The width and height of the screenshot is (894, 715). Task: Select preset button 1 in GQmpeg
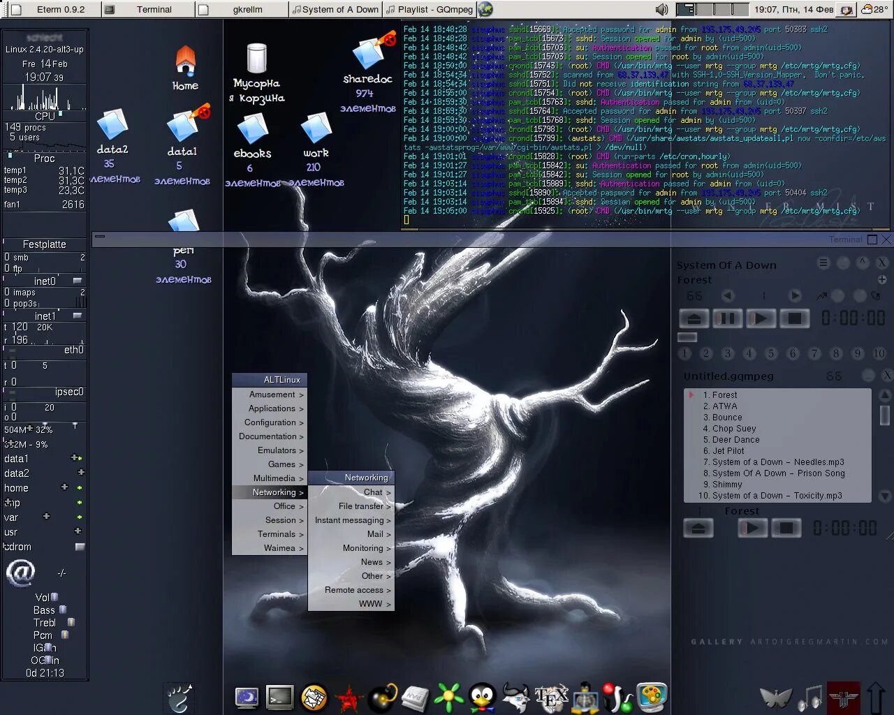point(684,353)
